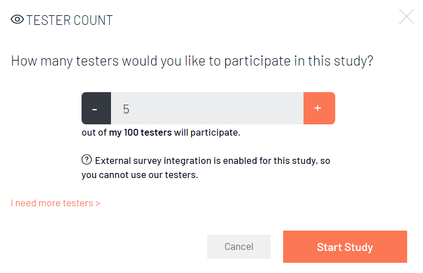Cancel the tester count dialog
Viewport: 423px width, 273px height.
coord(239,246)
